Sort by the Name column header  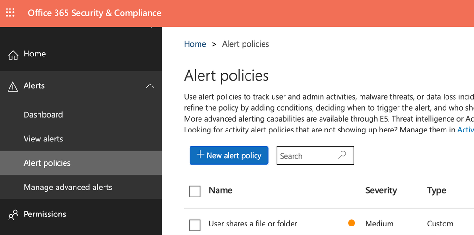[220, 190]
